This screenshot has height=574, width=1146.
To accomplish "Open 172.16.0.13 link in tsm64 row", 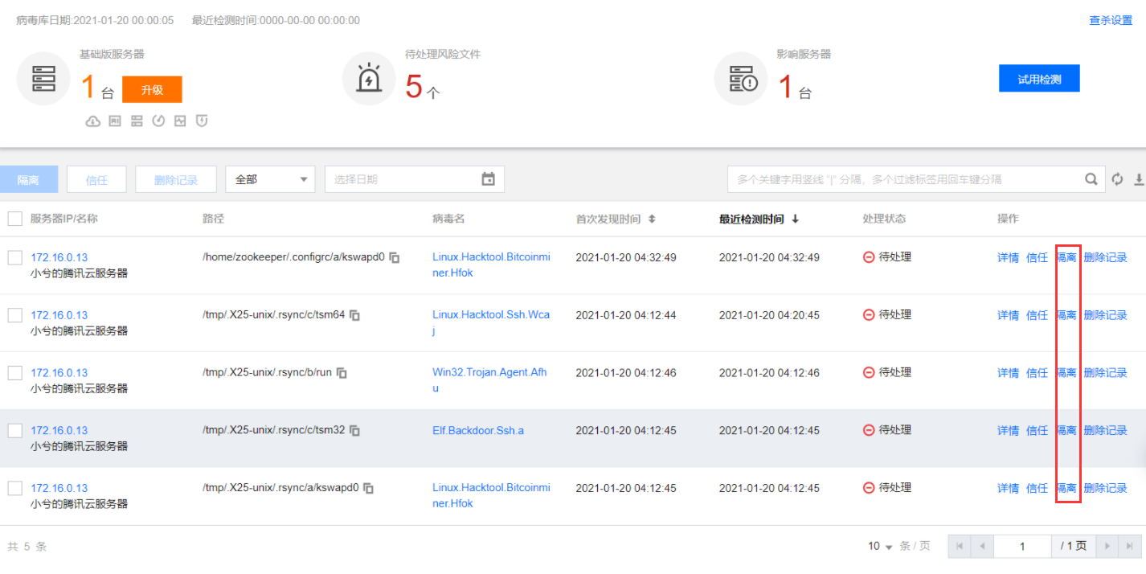I will (59, 315).
